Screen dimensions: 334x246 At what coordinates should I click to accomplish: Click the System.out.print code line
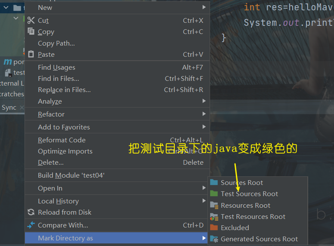click(x=289, y=22)
